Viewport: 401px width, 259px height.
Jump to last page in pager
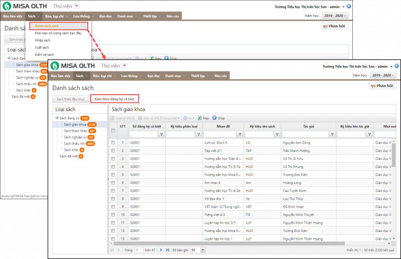[x=168, y=250]
